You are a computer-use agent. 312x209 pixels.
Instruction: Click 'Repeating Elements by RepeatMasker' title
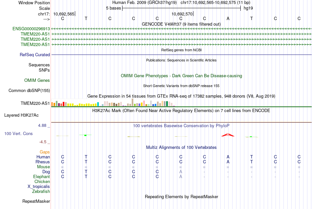pyautogui.click(x=181, y=197)
